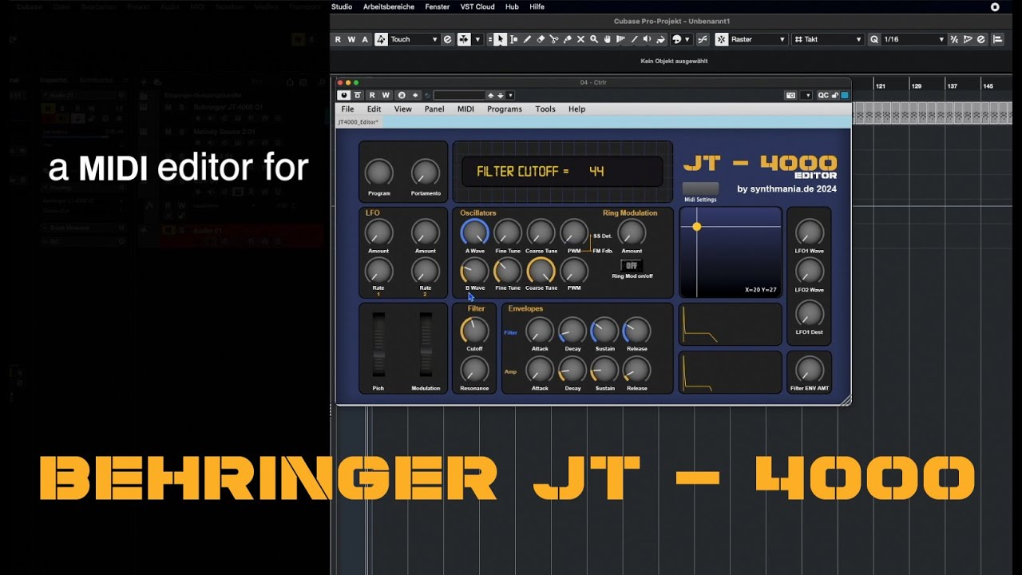Open the Ctrlr Programs menu

click(505, 109)
